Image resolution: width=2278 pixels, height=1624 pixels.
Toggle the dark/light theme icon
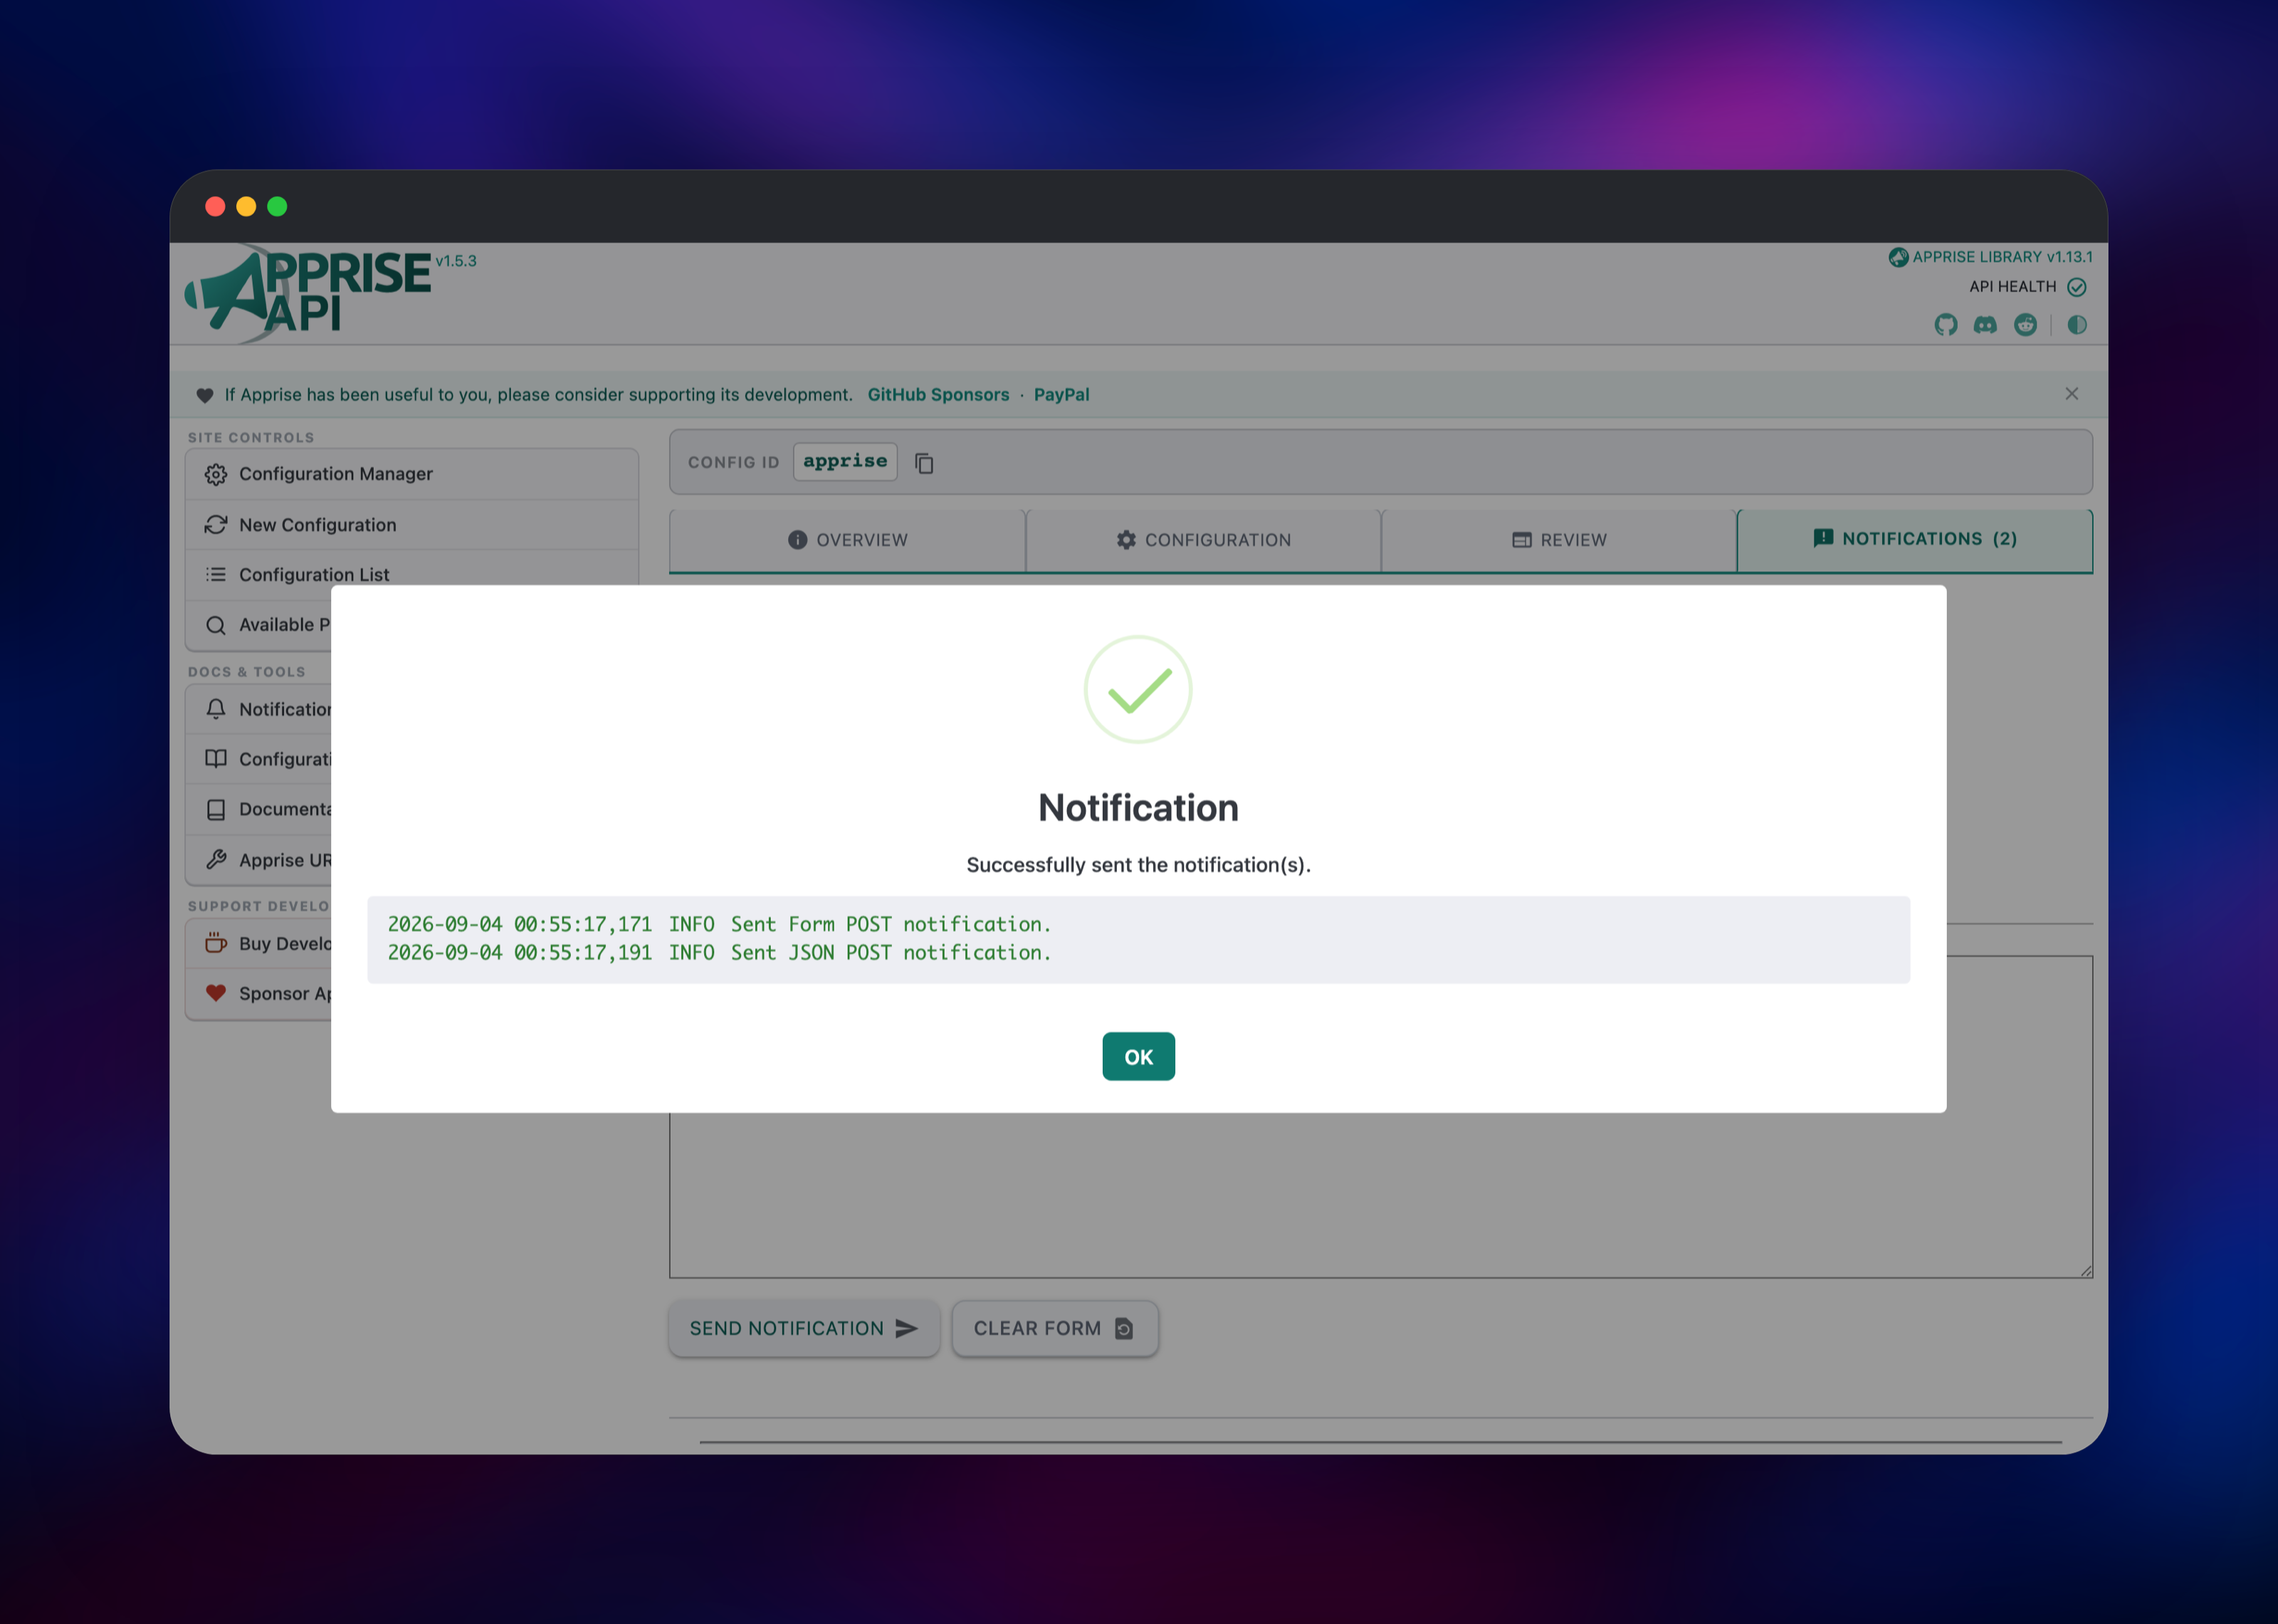tap(2076, 325)
